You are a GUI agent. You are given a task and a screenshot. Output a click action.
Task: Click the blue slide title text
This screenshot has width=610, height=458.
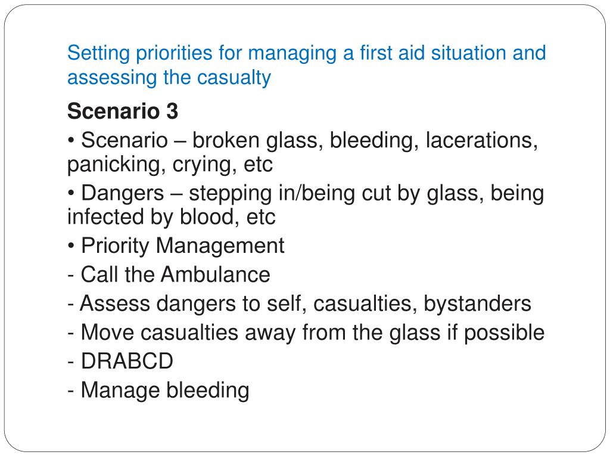[x=307, y=65]
